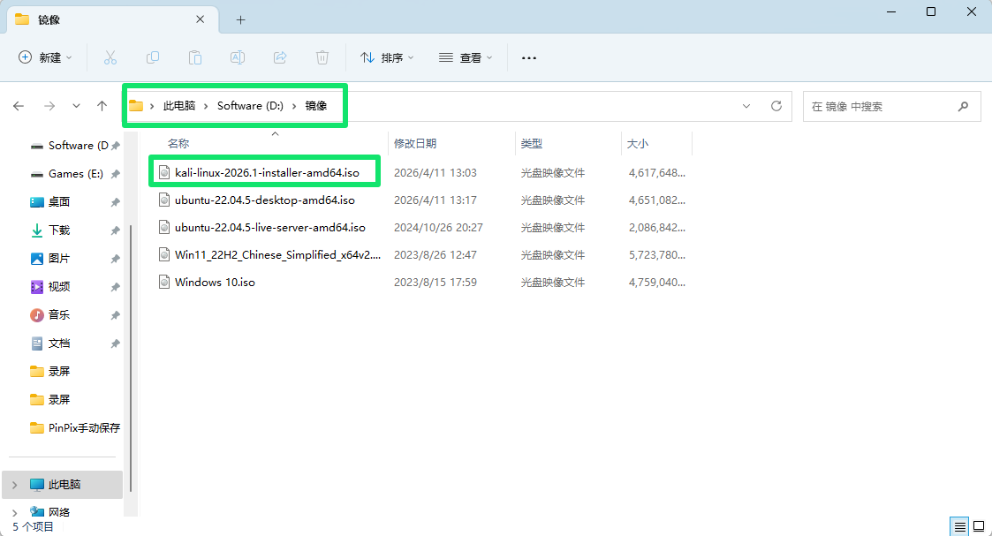Switch to details view layout
Screen dimensions: 992x536
(960, 526)
